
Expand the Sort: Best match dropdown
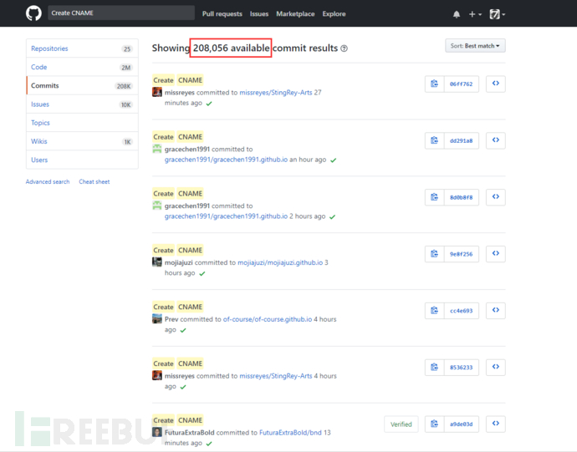pos(475,46)
